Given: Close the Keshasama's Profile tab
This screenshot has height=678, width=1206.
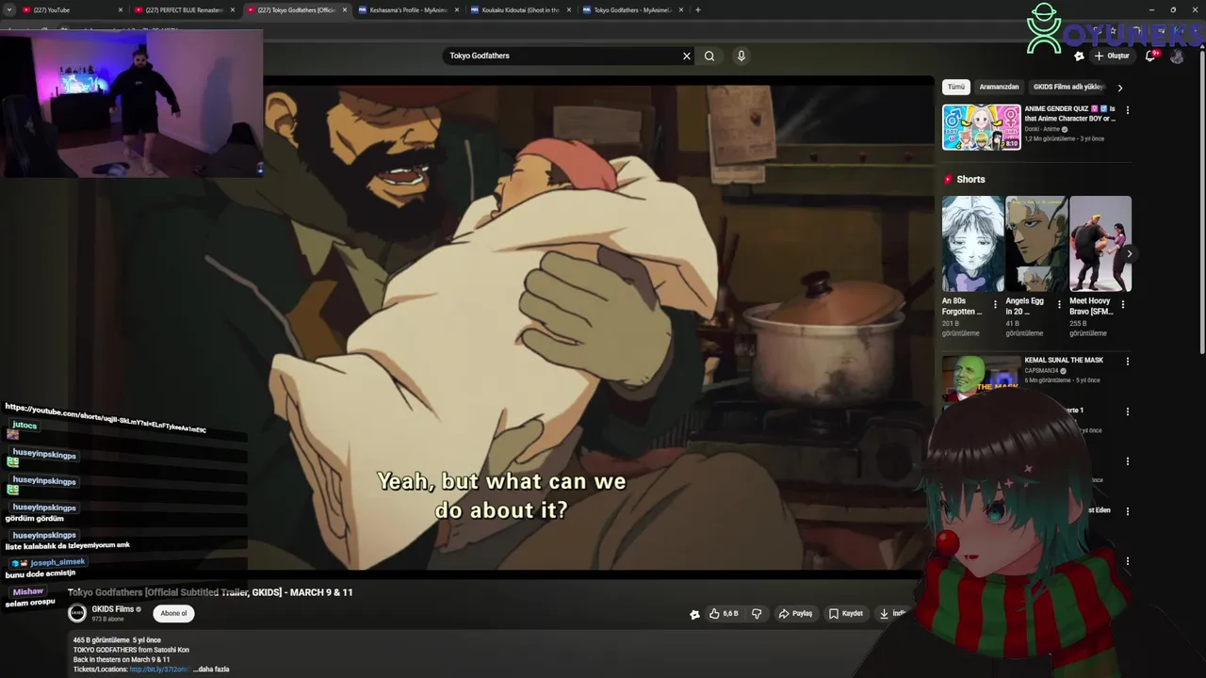Looking at the screenshot, I should [x=457, y=10].
